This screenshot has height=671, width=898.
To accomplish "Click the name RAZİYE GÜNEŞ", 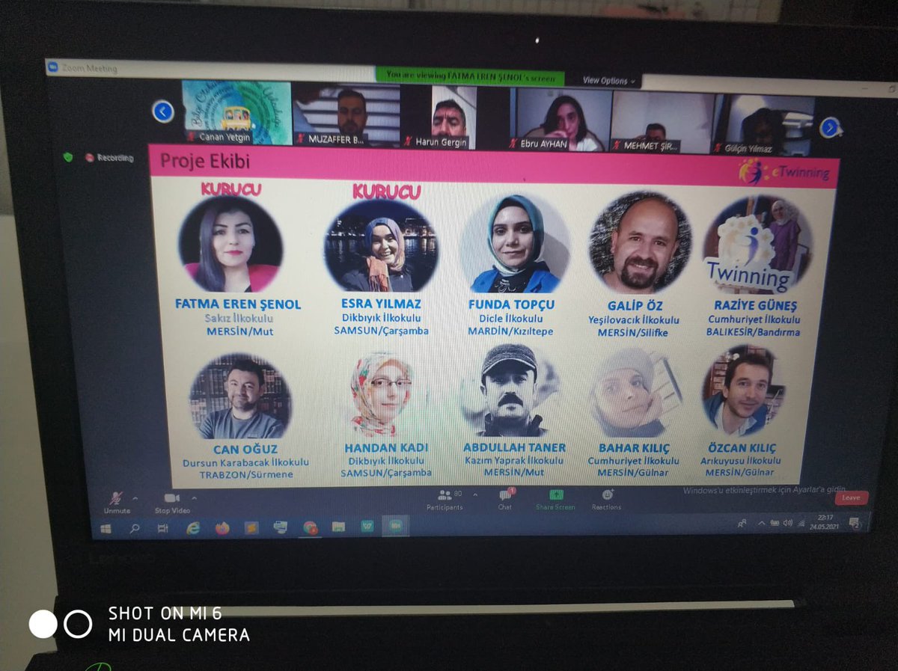I will click(x=754, y=305).
